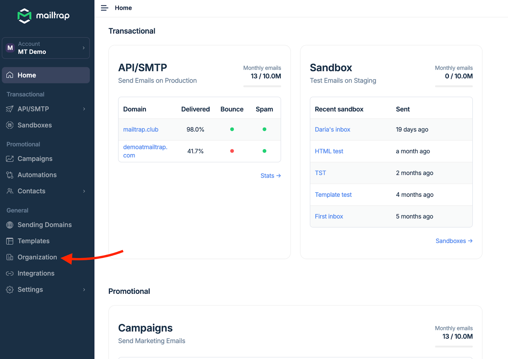Click the Campaigns chart icon
The width and height of the screenshot is (508, 359).
click(10, 159)
